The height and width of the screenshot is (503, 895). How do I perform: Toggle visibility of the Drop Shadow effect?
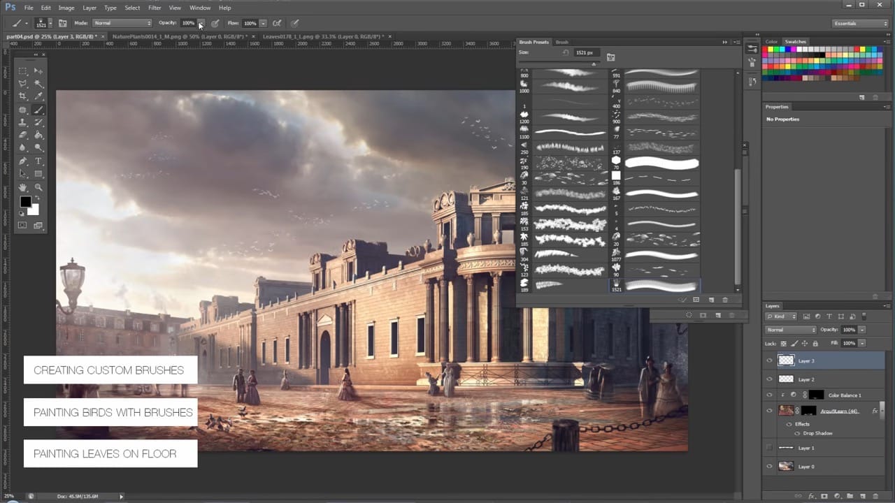(797, 432)
